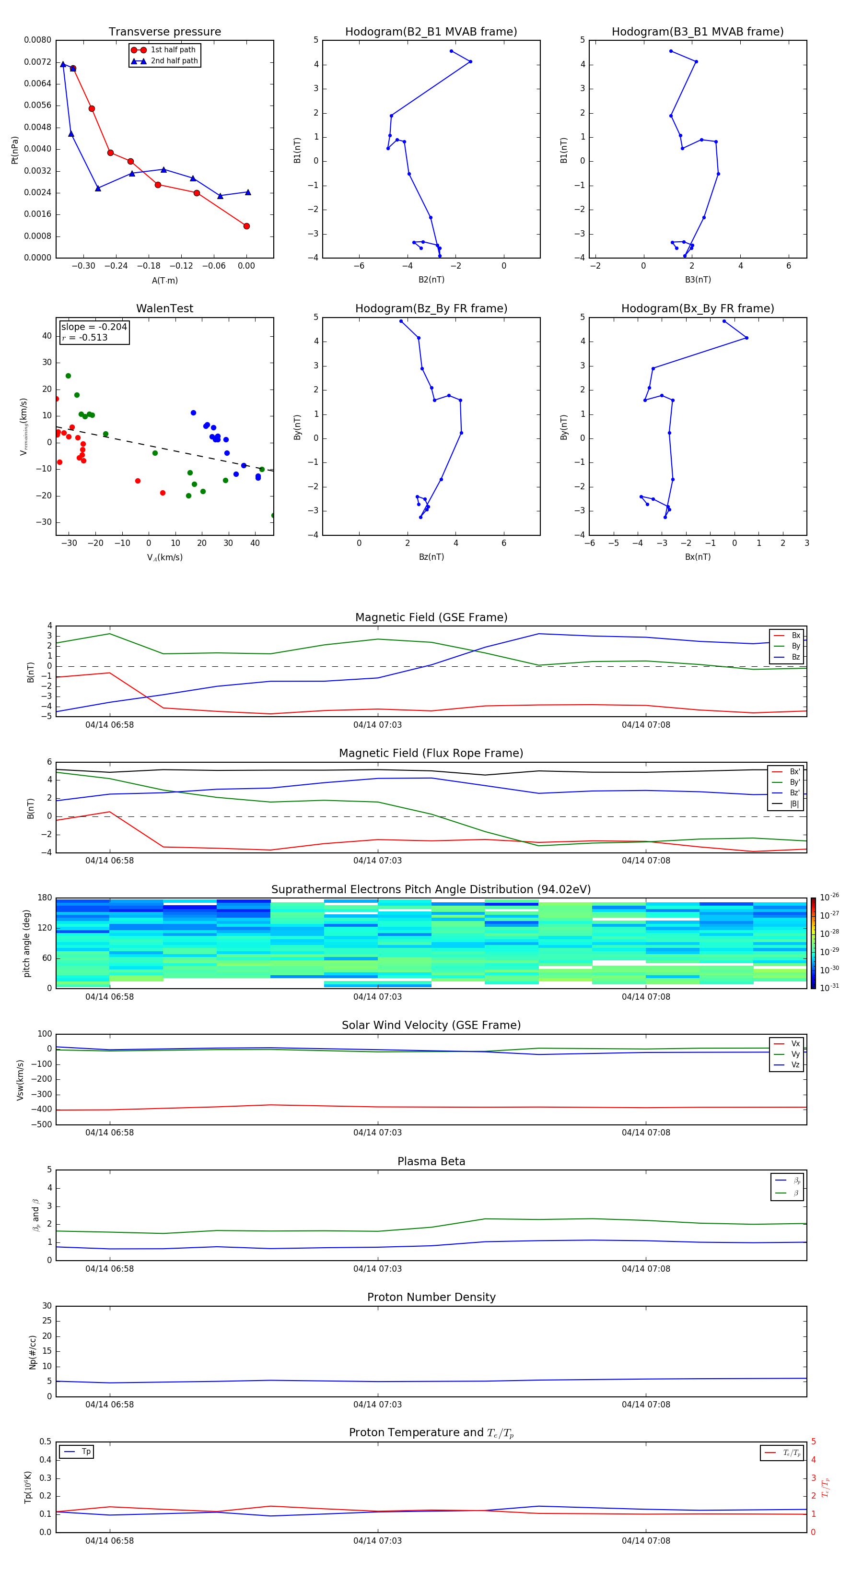Click 'B2(nT)' x-axis label
863x1583 pixels.
[431, 280]
